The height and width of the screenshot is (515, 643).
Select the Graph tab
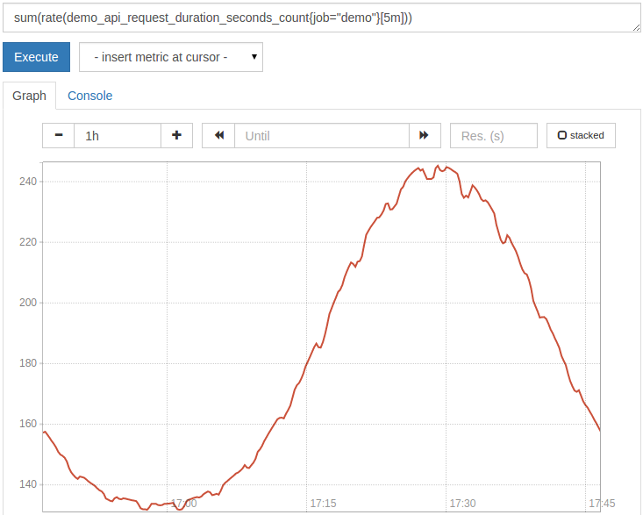(29, 96)
